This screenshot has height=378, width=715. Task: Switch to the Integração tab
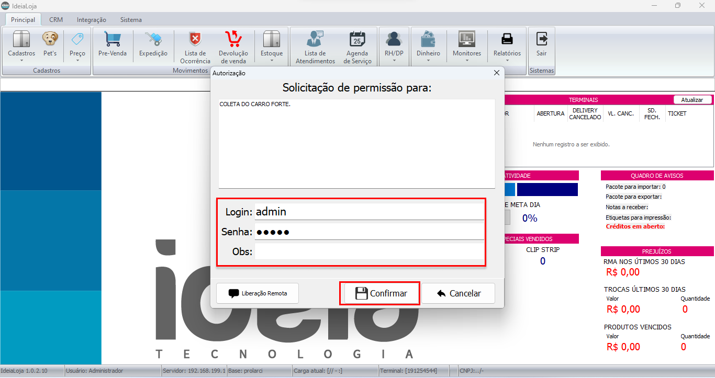[x=91, y=20]
